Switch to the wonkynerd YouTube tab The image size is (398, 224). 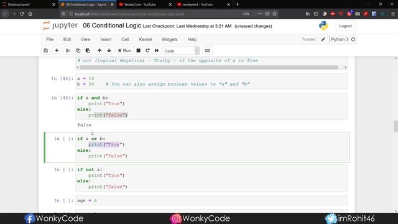pyautogui.click(x=200, y=4)
